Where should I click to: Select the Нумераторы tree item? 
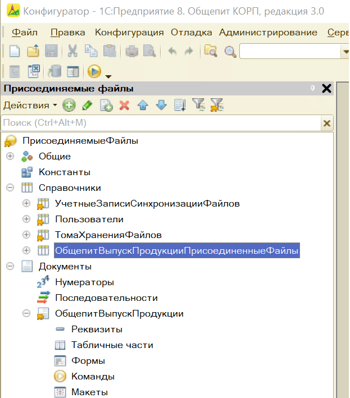pyautogui.click(x=85, y=282)
